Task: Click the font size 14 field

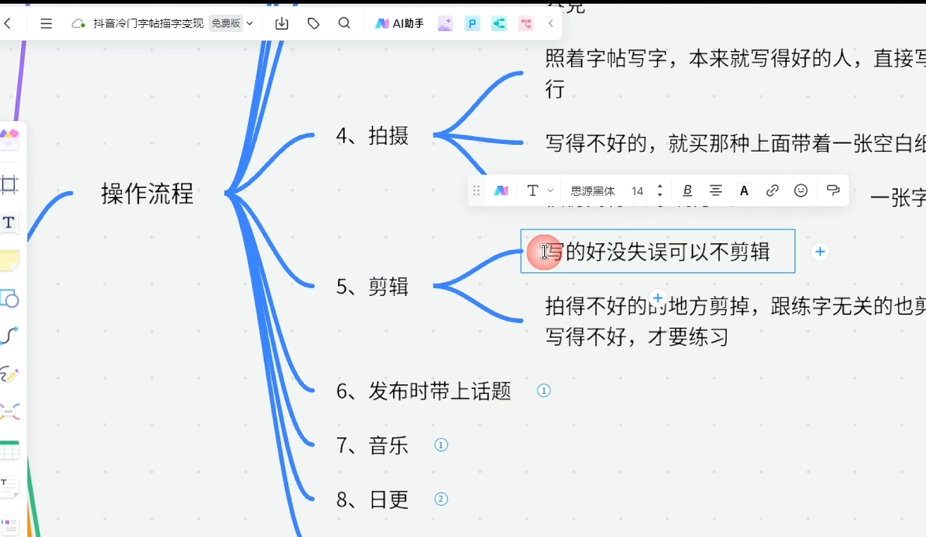Action: [637, 191]
